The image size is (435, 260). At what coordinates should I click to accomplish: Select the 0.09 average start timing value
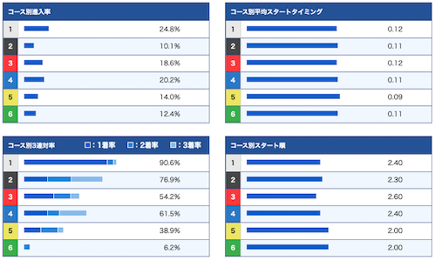[x=395, y=97]
